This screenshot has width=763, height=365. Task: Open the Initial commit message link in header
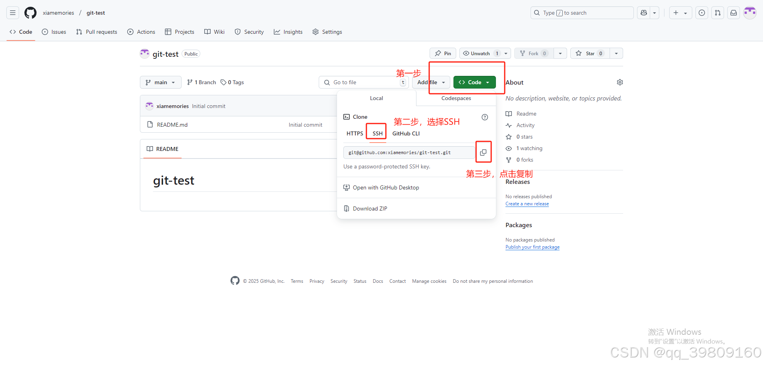pos(209,106)
